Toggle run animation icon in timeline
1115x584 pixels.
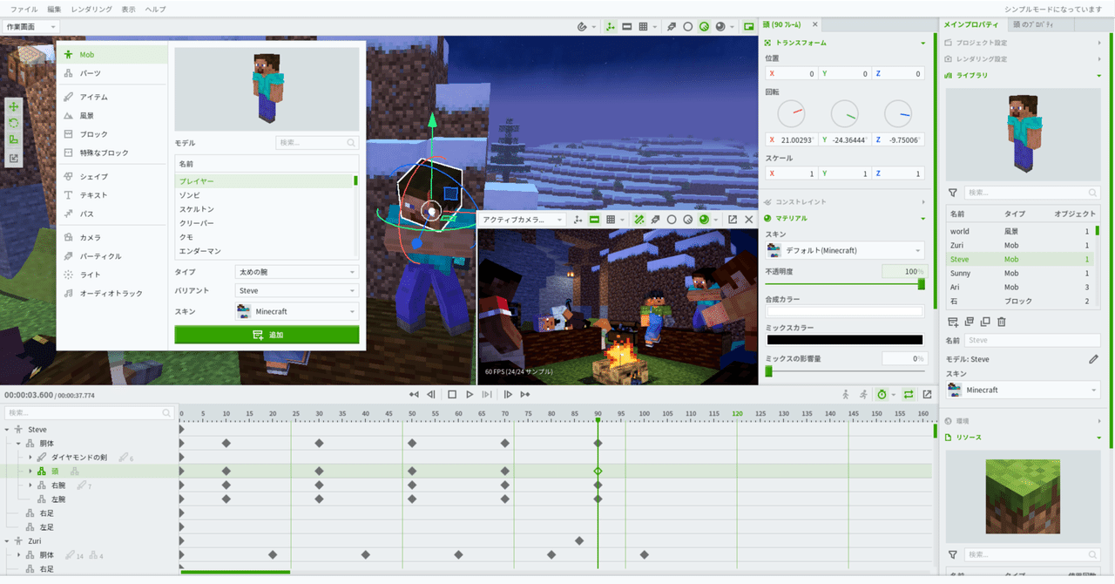tap(862, 395)
